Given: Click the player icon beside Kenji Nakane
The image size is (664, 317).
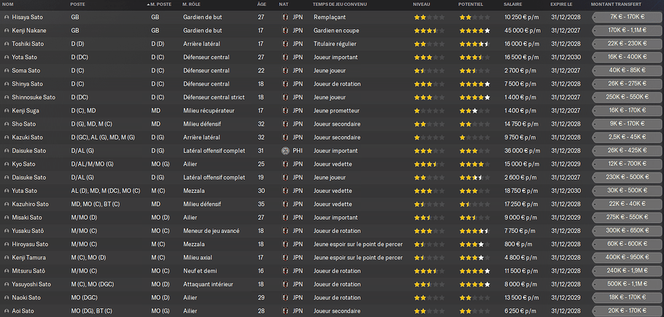Looking at the screenshot, I should (x=7, y=31).
